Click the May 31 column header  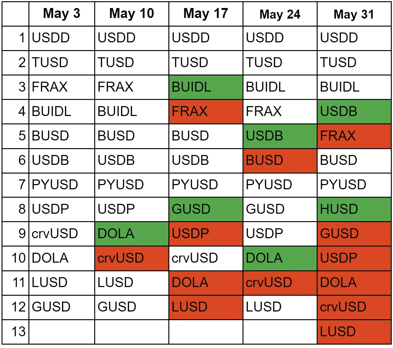354,14
